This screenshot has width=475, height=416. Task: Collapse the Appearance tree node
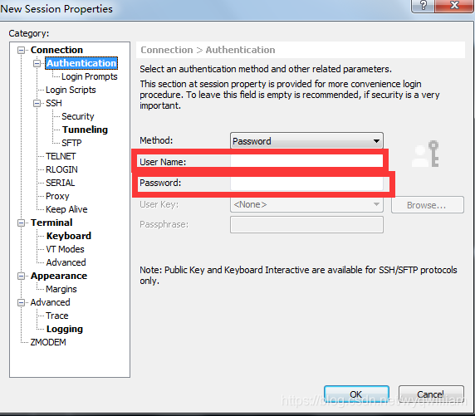click(x=21, y=276)
